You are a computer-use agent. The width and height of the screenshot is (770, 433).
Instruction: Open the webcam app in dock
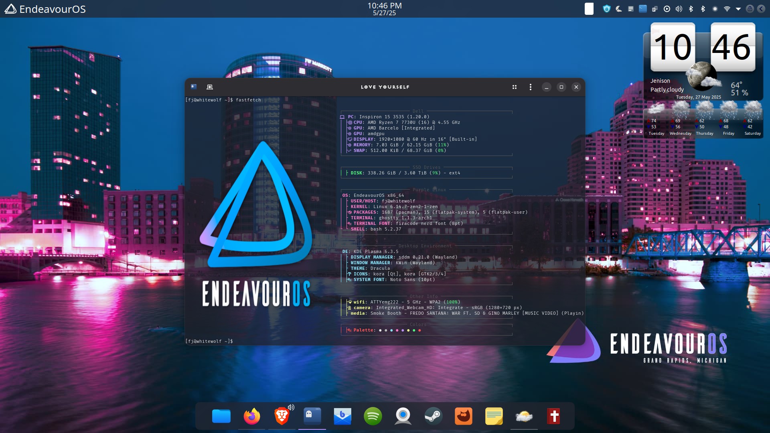(x=403, y=416)
